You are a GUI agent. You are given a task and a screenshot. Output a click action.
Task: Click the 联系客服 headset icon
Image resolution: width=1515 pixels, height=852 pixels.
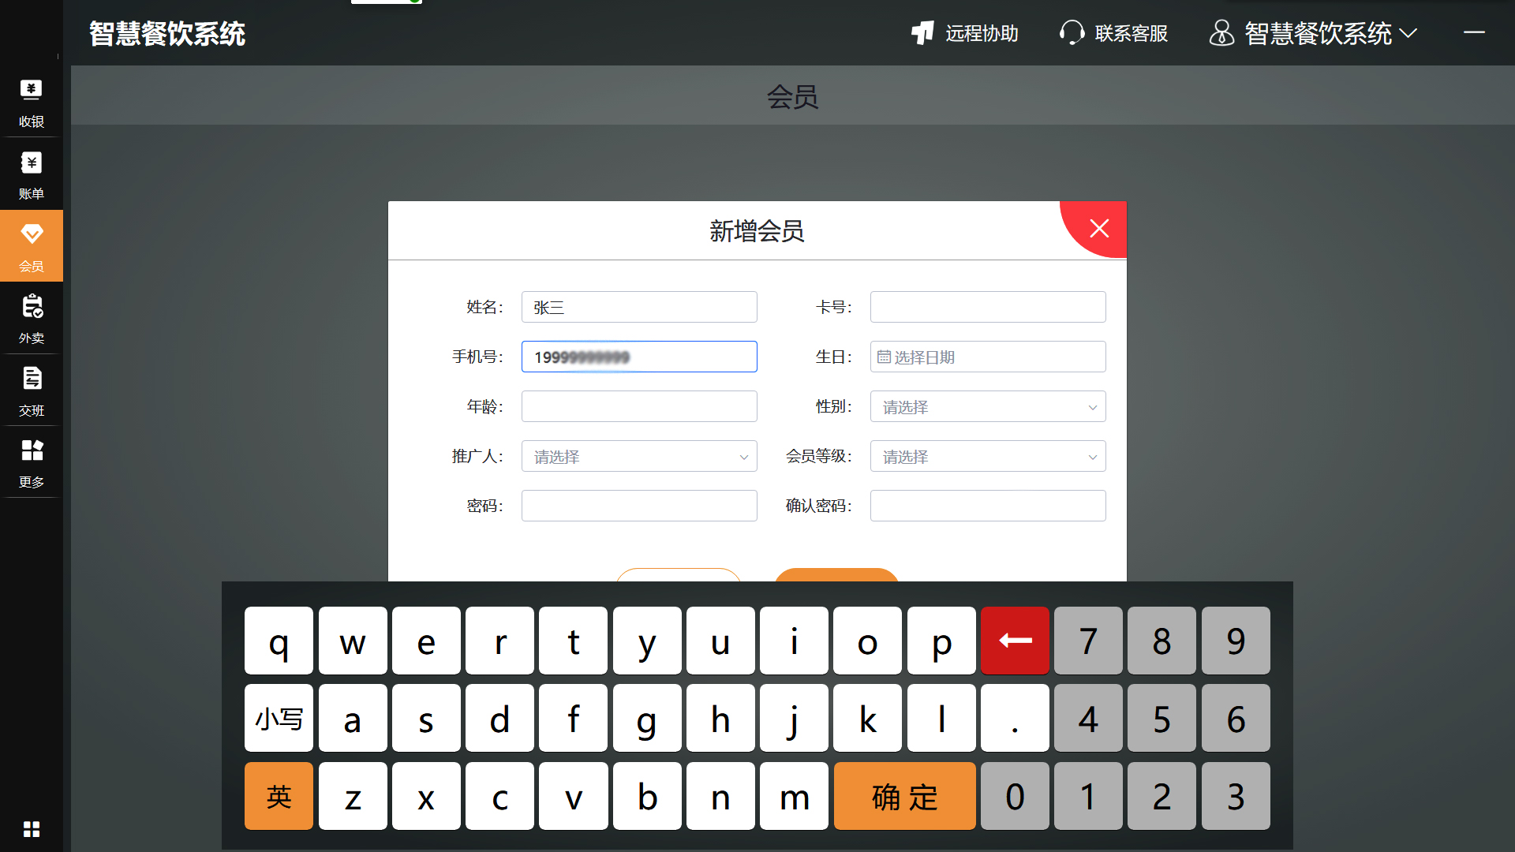[x=1072, y=33]
